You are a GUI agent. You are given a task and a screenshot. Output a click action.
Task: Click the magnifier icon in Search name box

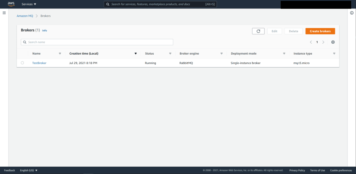[x=25, y=42]
